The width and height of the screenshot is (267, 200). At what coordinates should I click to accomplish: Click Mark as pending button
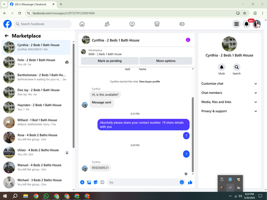[x=109, y=61]
